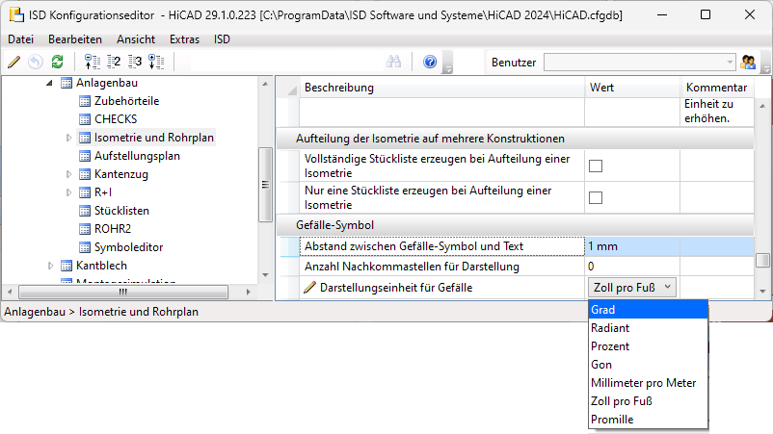Viewport: 773px width, 434px height.
Task: Expand the Kantblech tree node
Action: point(50,266)
